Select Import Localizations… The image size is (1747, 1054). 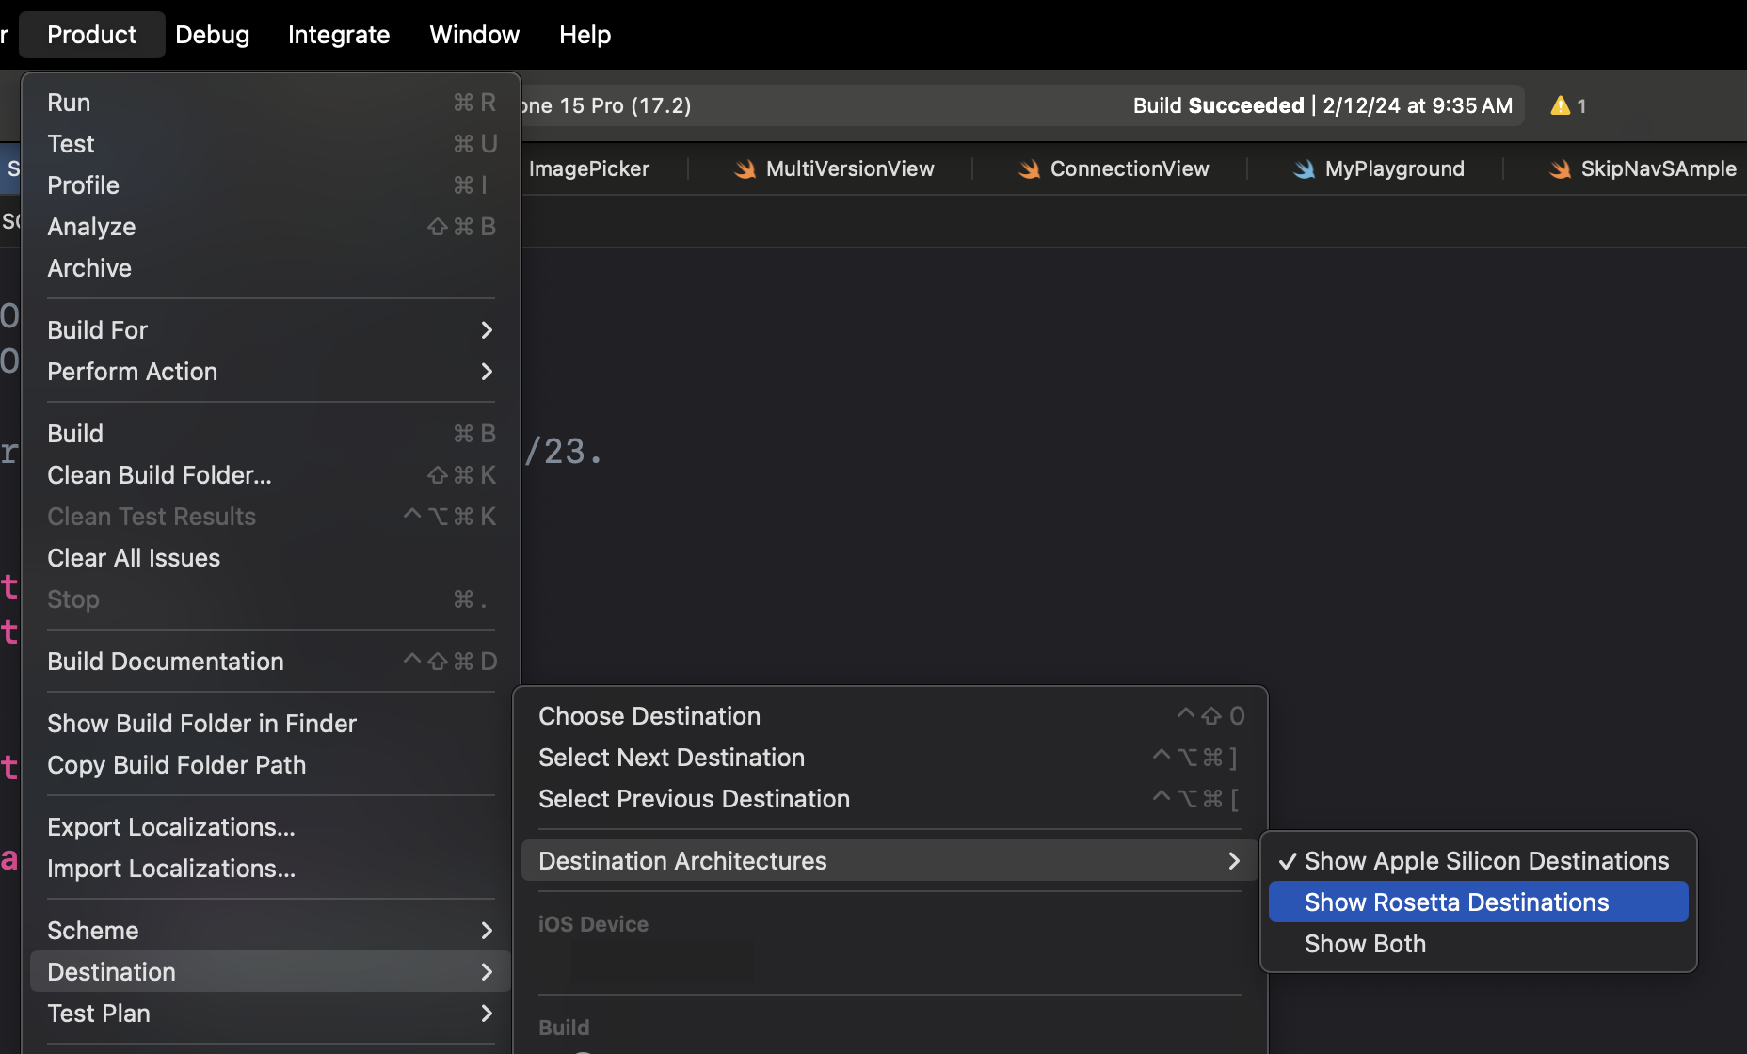click(x=271, y=869)
